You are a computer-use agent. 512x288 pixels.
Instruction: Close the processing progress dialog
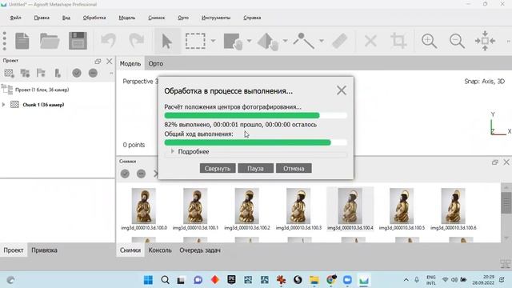click(342, 90)
